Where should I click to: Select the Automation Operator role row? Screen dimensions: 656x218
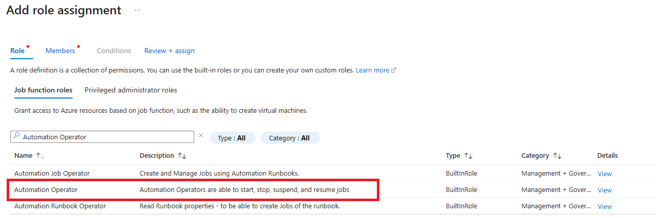tap(46, 190)
